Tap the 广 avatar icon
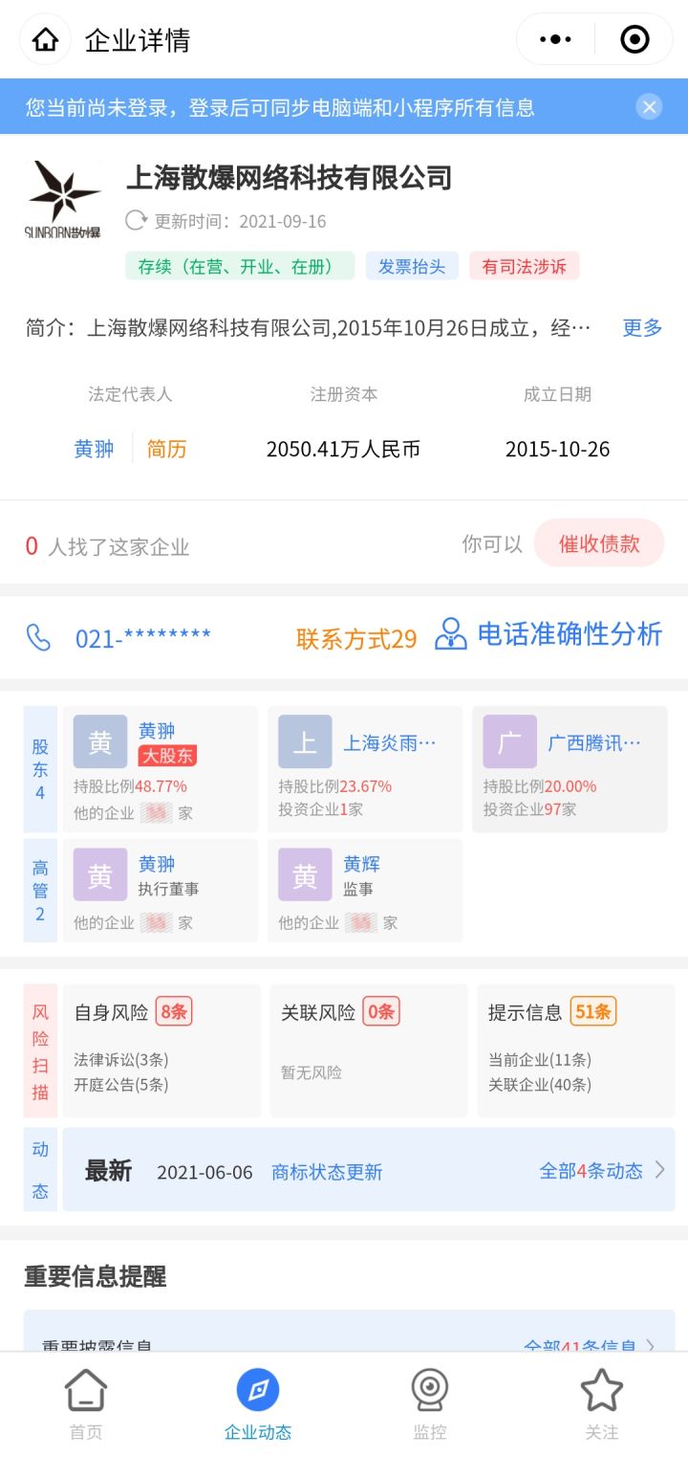This screenshot has height=1457, width=688. coord(509,741)
